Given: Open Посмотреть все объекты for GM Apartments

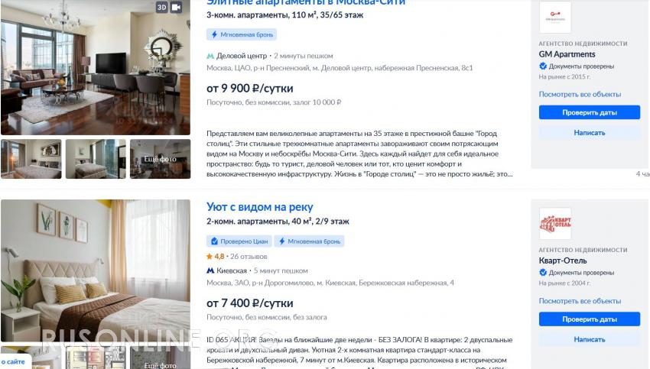Looking at the screenshot, I should [580, 95].
